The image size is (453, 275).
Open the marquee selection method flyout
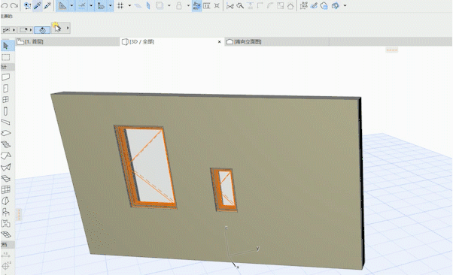click(x=25, y=30)
